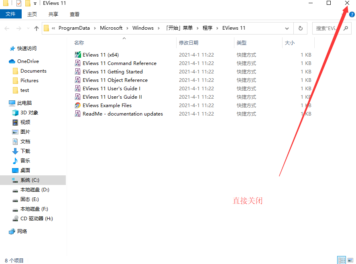Open the 3D 对象 folder icon
The height and width of the screenshot is (264, 356).
(x=15, y=113)
